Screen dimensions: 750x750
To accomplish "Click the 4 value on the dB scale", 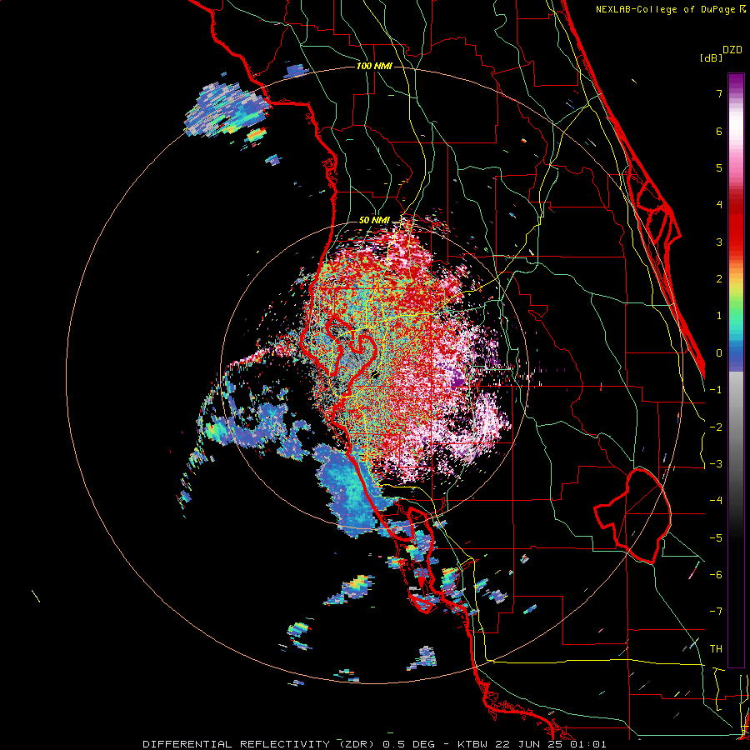I will tap(719, 205).
